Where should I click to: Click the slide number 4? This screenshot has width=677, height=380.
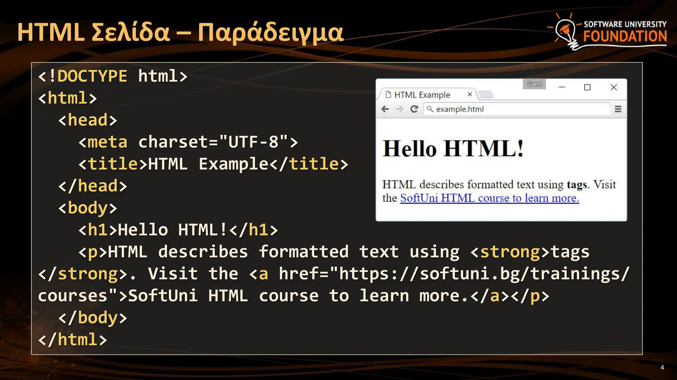pos(662,367)
